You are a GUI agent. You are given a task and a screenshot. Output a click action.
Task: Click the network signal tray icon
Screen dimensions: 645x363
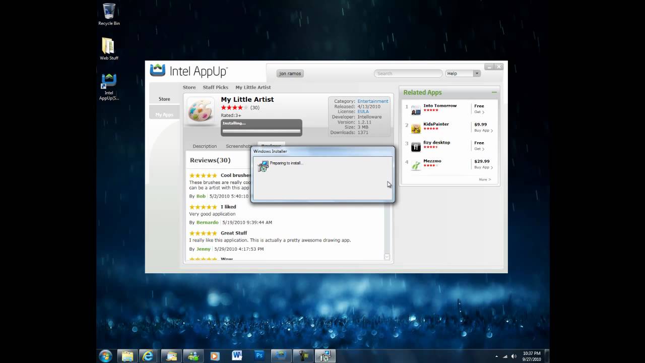pos(505,356)
